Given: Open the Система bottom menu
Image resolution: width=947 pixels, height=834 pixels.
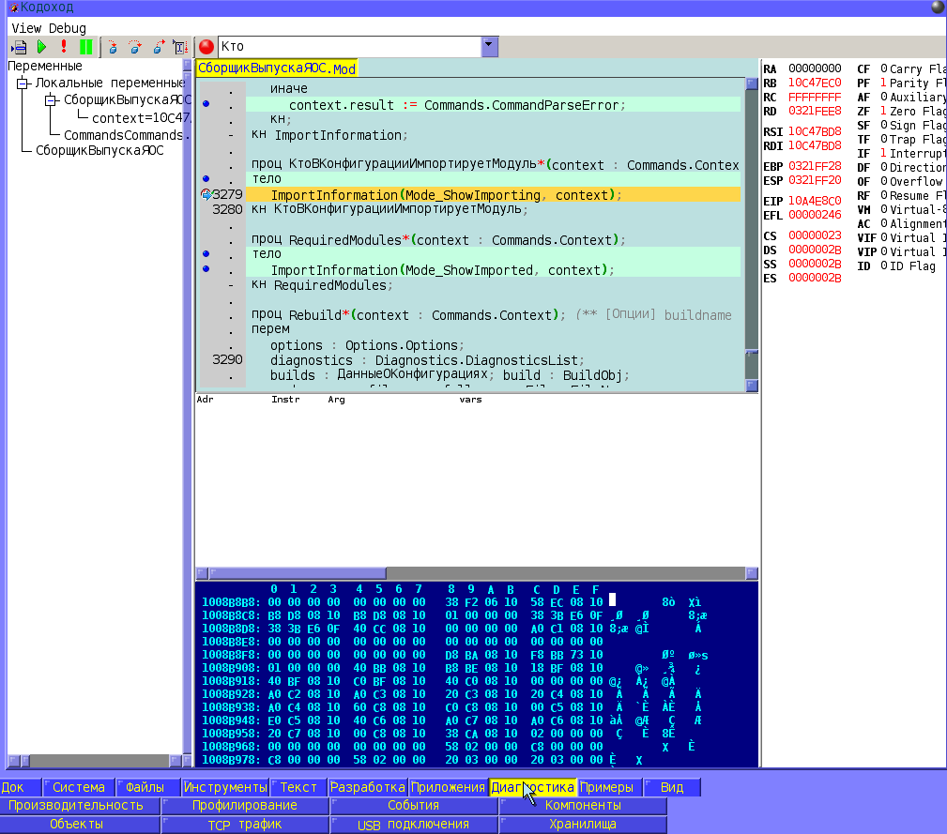Looking at the screenshot, I should [x=79, y=787].
